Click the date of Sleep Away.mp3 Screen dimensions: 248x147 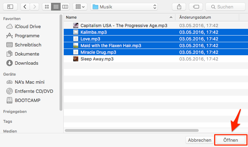point(199,59)
